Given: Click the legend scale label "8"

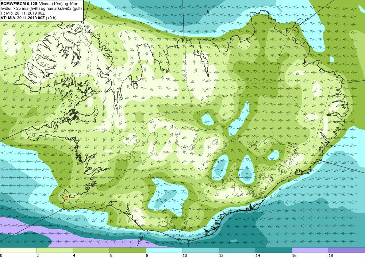Looking at the screenshot, I should click(147, 256).
